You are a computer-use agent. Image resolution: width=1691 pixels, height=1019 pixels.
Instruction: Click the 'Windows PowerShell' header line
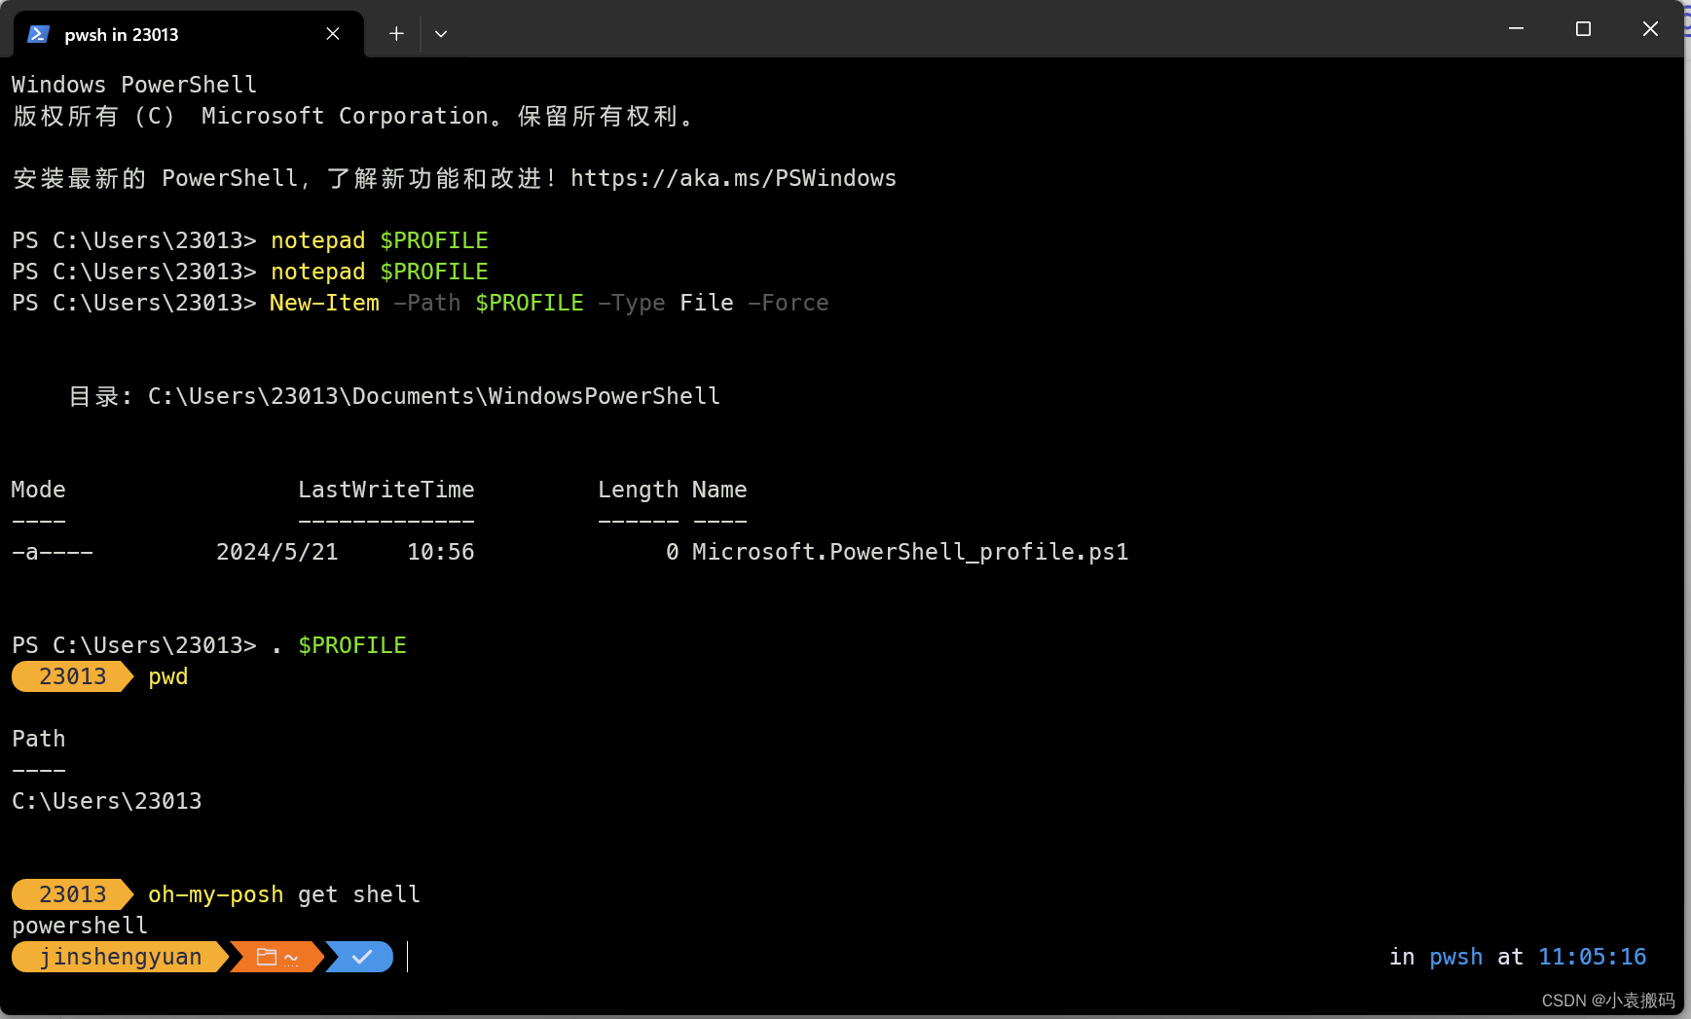pos(134,85)
